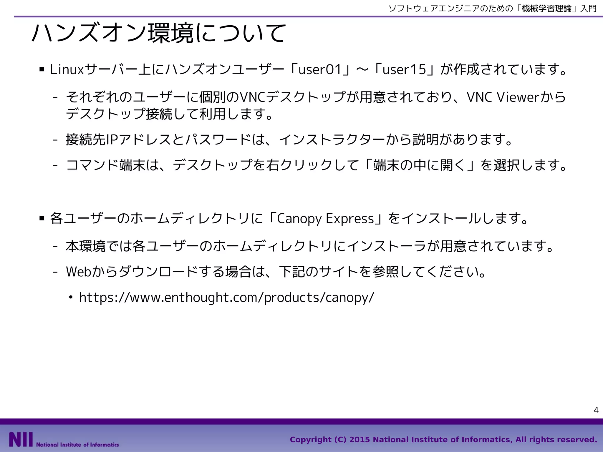The height and width of the screenshot is (452, 603).
Task: Select the slide title ハンズオン環境について
Action: coord(159,33)
